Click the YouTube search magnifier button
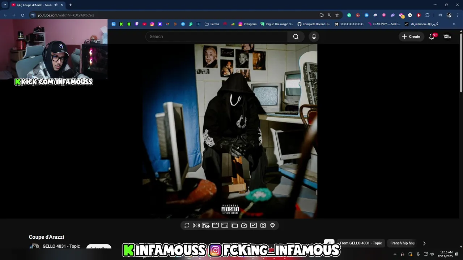463x260 pixels. [x=296, y=36]
